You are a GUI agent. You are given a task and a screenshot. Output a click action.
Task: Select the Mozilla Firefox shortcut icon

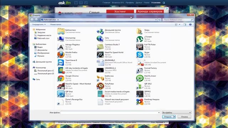coord(61,55)
